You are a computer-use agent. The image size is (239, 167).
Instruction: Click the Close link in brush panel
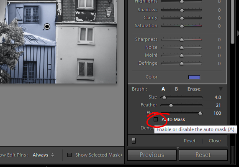pyautogui.click(x=215, y=141)
